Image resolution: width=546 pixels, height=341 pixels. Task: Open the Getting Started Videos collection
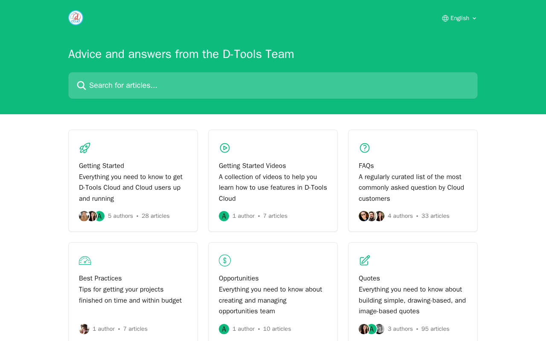click(252, 166)
